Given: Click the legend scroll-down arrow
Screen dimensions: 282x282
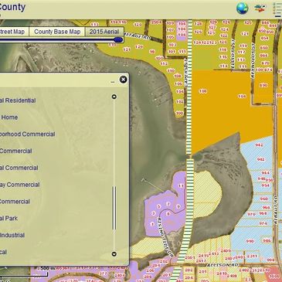Looking at the screenshot, I should (114, 254).
